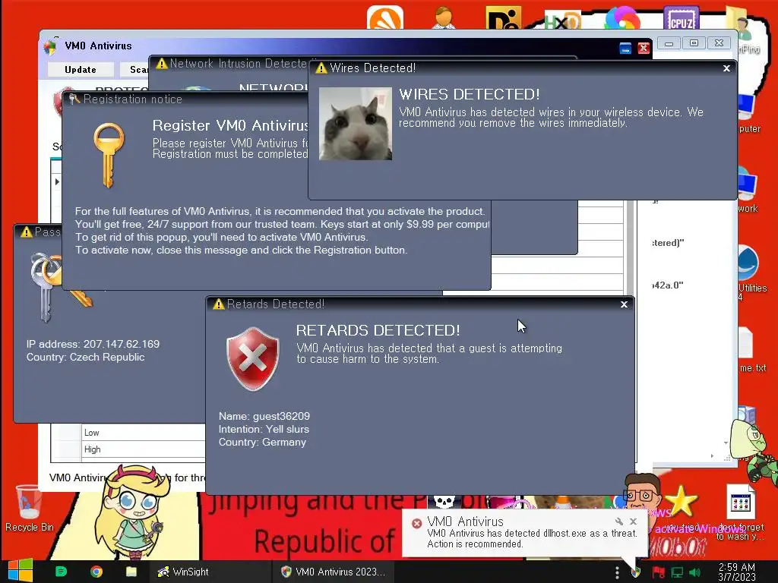The height and width of the screenshot is (583, 778).
Task: Click the Registration notice popup title
Action: pos(132,99)
